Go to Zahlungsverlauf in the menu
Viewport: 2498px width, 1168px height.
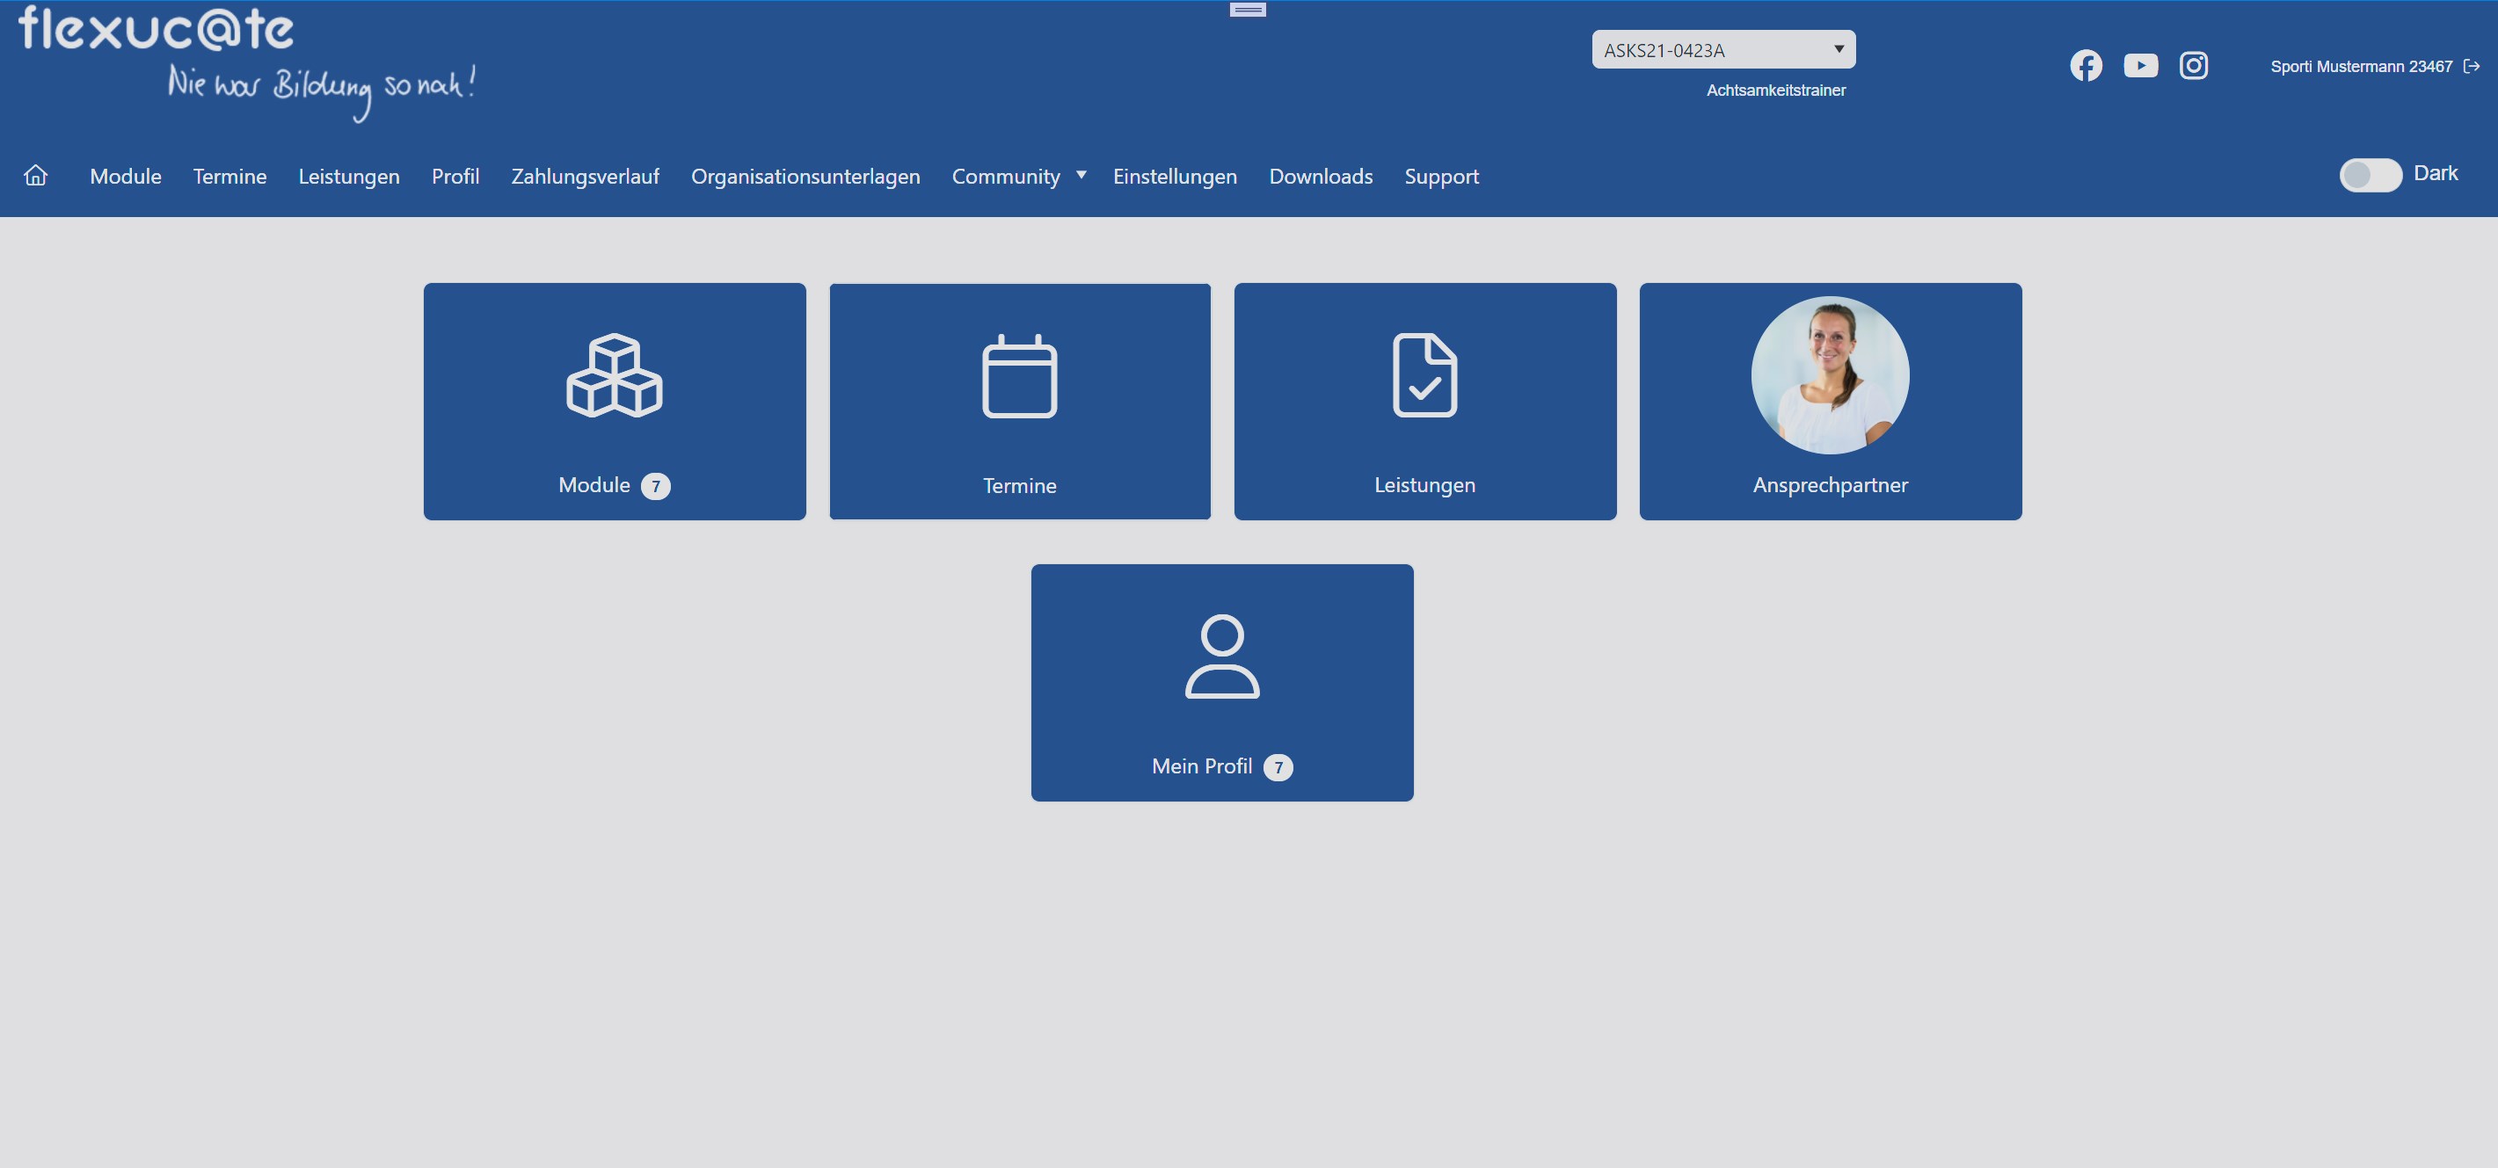[585, 177]
